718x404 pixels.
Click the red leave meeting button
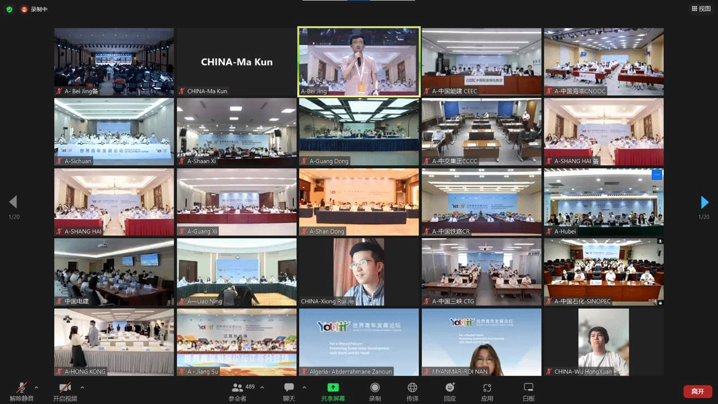698,391
